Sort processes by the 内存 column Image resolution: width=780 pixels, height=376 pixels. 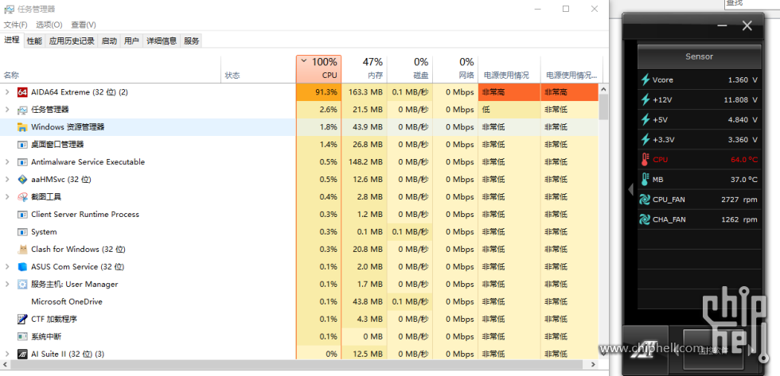(x=365, y=69)
